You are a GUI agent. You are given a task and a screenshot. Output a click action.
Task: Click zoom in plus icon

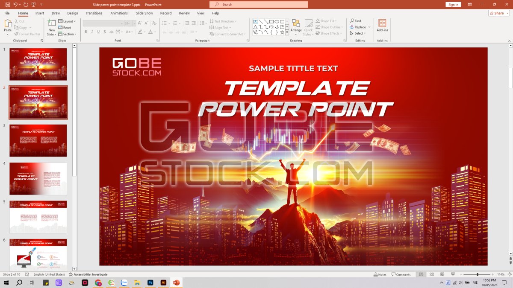pos(493,274)
